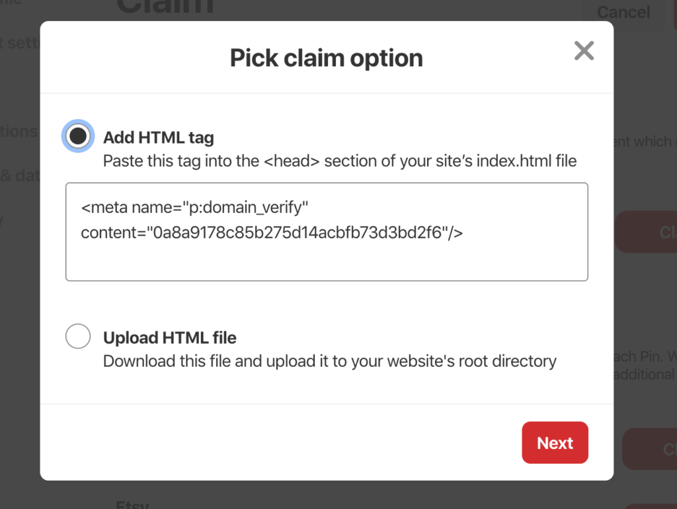This screenshot has width=677, height=509.
Task: Open the partially hidden "tions" sidebar item
Action: tap(19, 132)
